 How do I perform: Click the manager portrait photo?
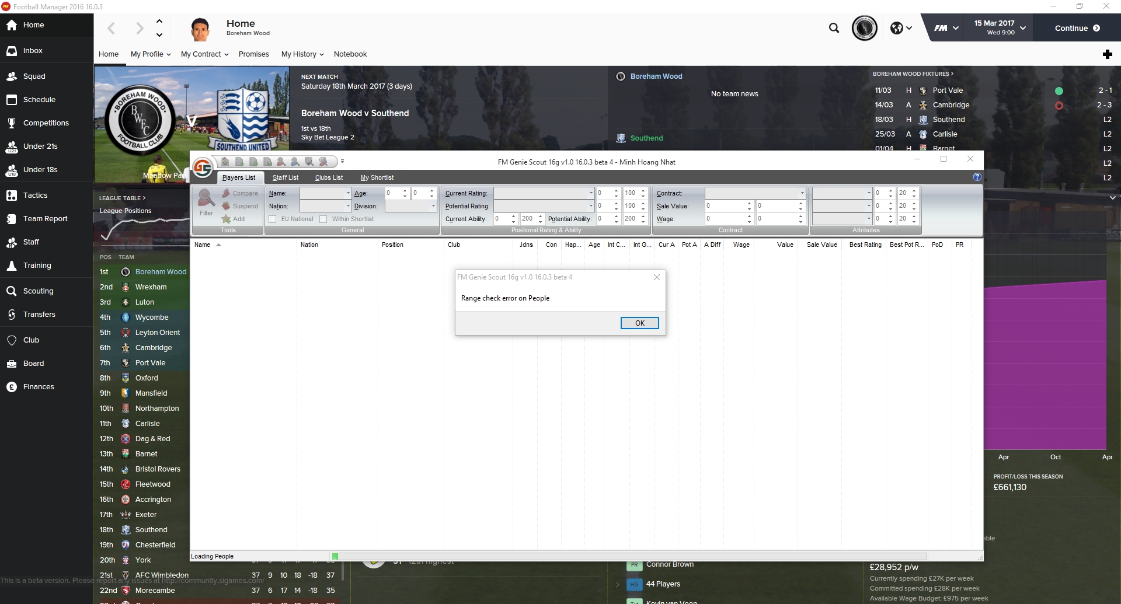pyautogui.click(x=200, y=29)
